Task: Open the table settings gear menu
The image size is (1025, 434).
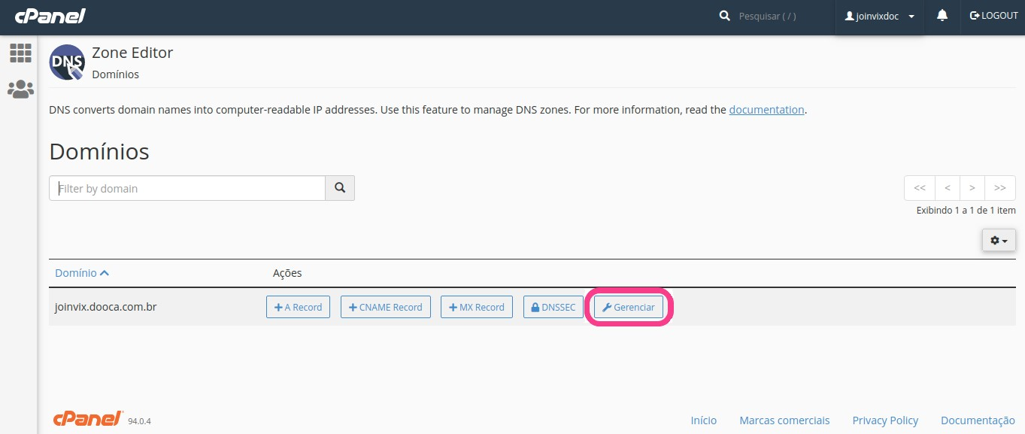Action: [999, 240]
